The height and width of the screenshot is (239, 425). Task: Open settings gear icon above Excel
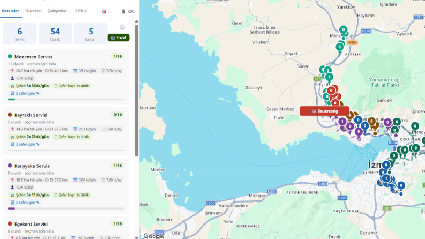point(122,27)
